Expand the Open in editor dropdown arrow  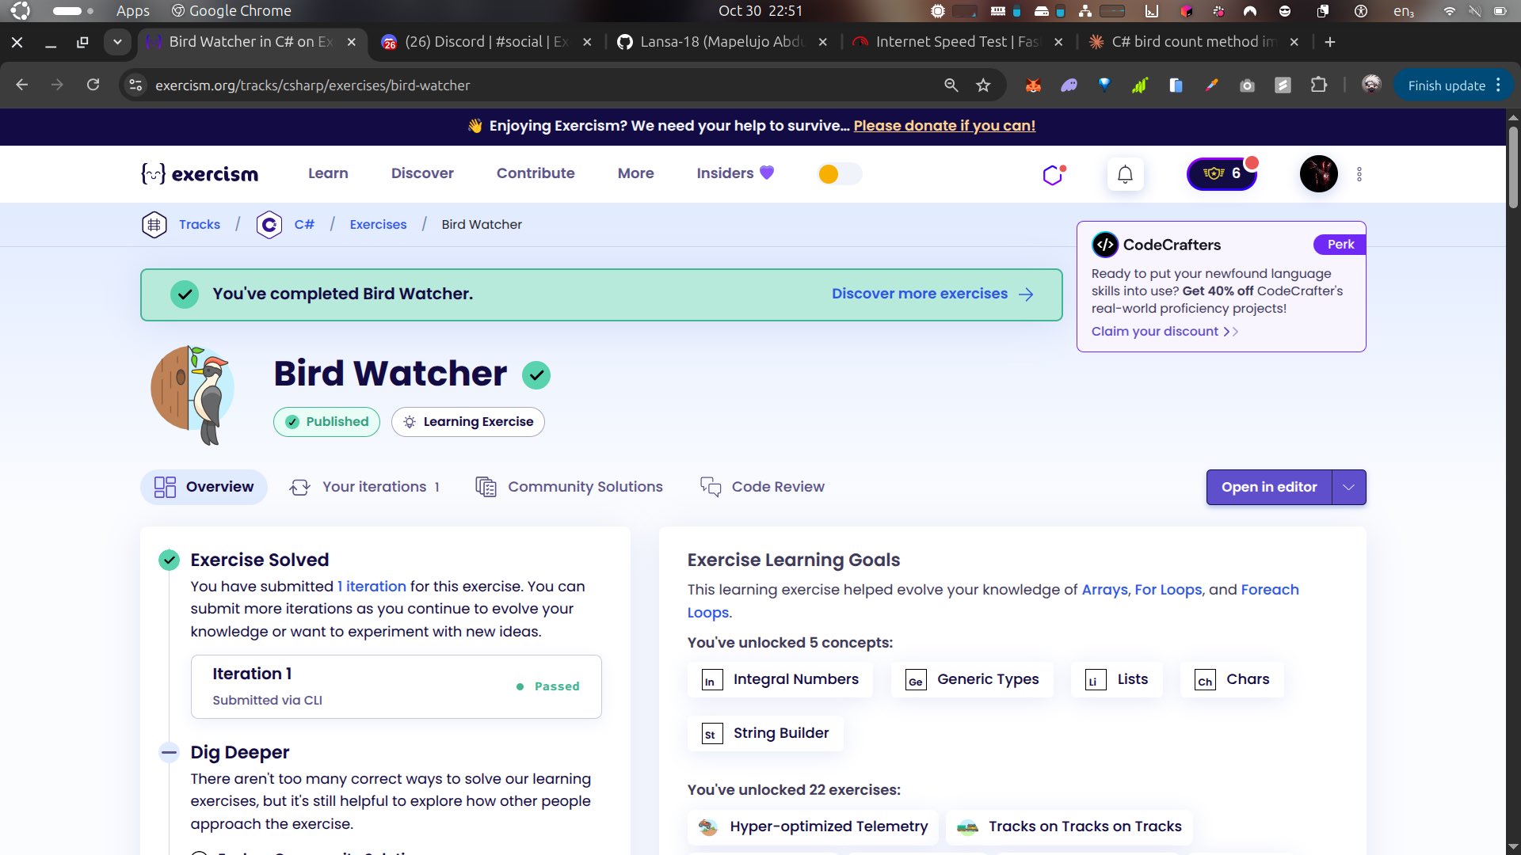1348,488
